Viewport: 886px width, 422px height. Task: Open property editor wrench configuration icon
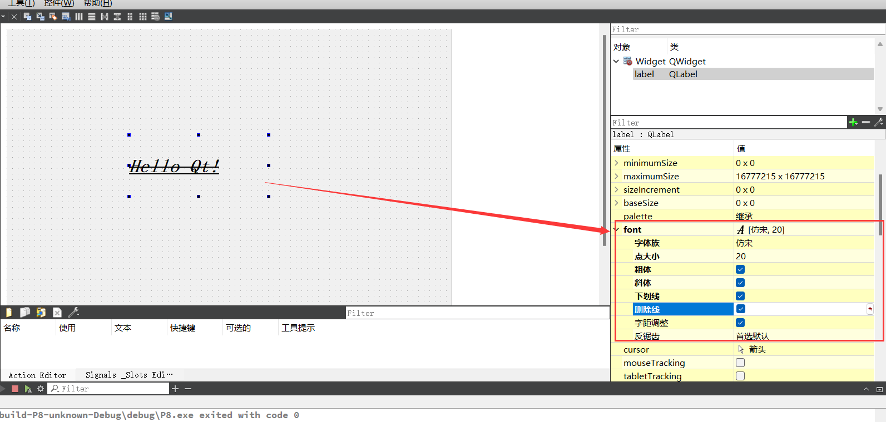879,122
